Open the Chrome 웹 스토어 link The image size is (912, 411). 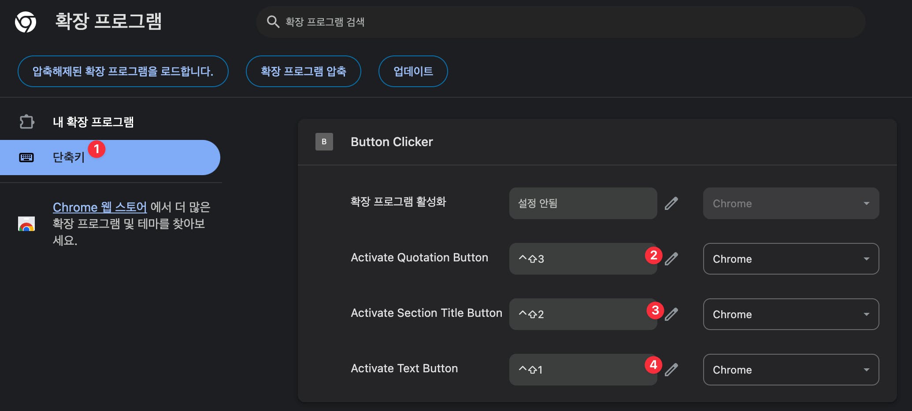(x=100, y=207)
